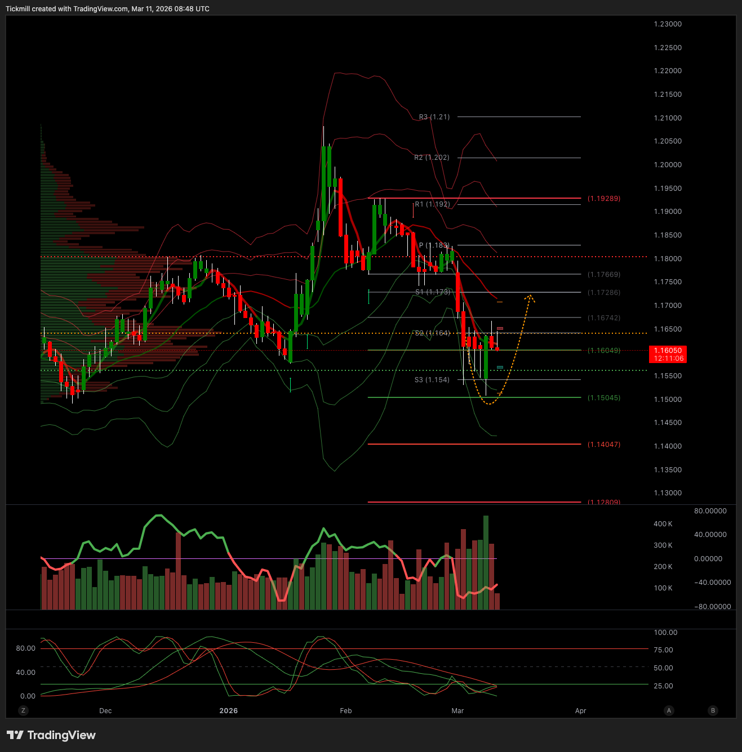Click price axis value 1.20000

click(x=668, y=165)
